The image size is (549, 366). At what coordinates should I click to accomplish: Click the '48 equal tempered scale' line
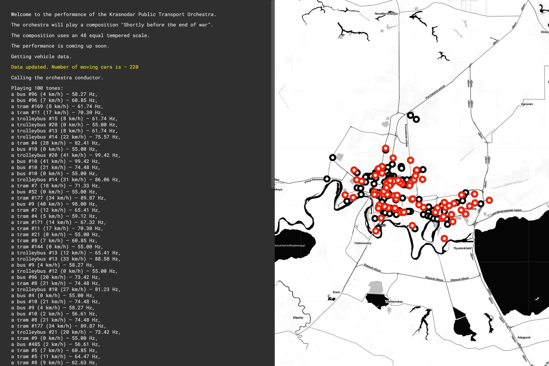pos(80,36)
